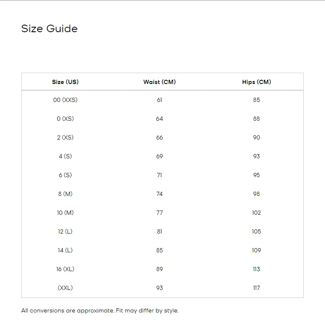Click waist value 61 for size 00
The width and height of the screenshot is (325, 325).
tap(160, 100)
